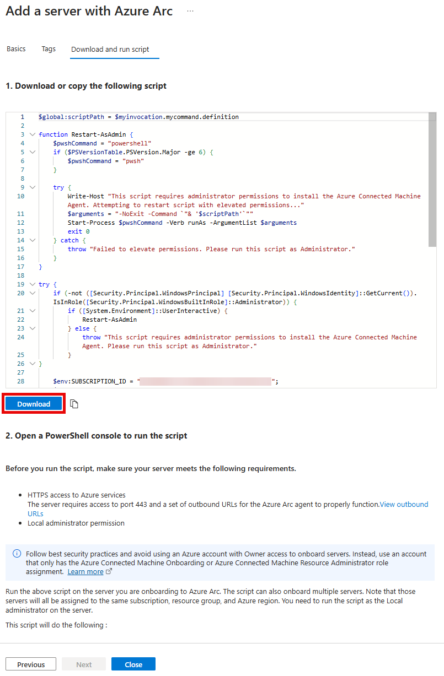The height and width of the screenshot is (676, 444).
Task: Collapse the UserInteractive if block at line 21
Action: pyautogui.click(x=33, y=311)
